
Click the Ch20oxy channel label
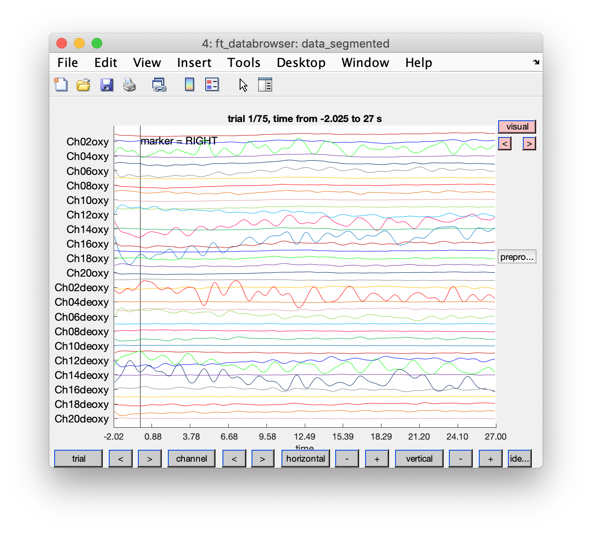(x=88, y=273)
